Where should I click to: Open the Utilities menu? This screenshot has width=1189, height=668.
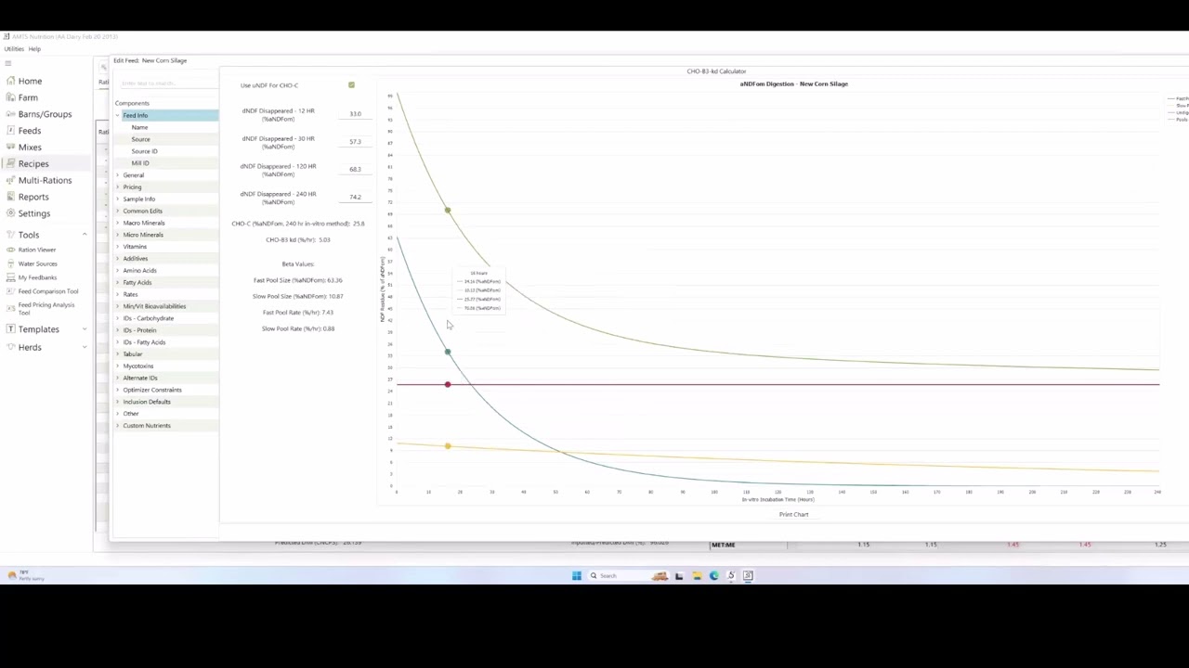[14, 49]
